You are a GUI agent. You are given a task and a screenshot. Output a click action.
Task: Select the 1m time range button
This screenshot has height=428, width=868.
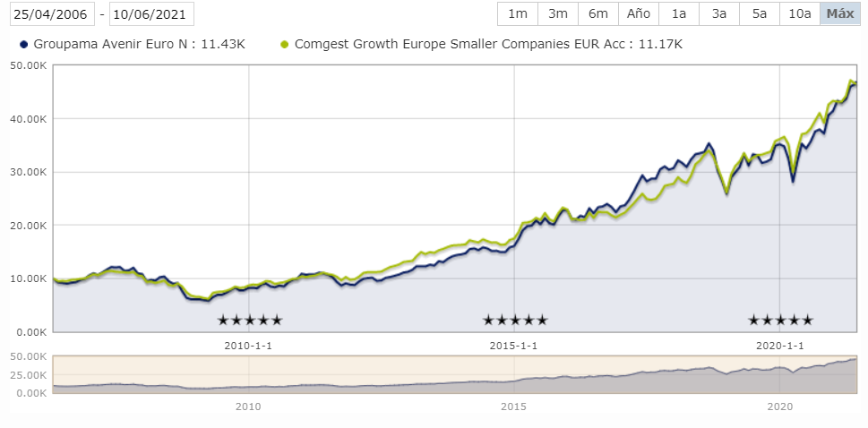tap(518, 14)
